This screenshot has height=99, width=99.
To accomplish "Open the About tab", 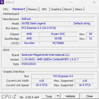I will [x=79, y=9].
